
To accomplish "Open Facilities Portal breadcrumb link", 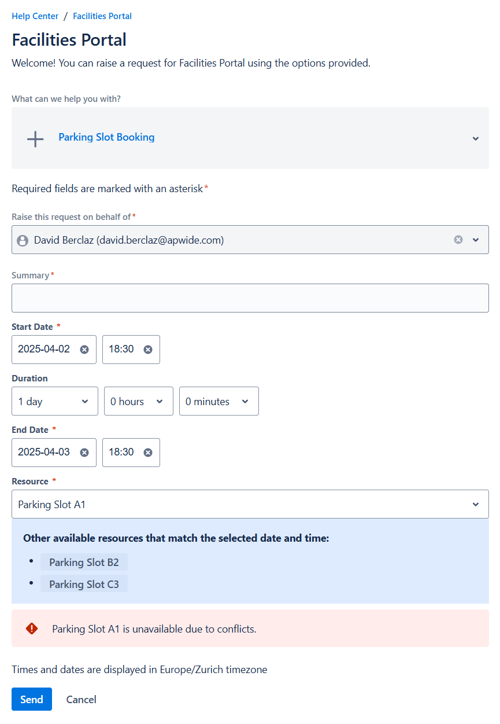I will coord(102,16).
